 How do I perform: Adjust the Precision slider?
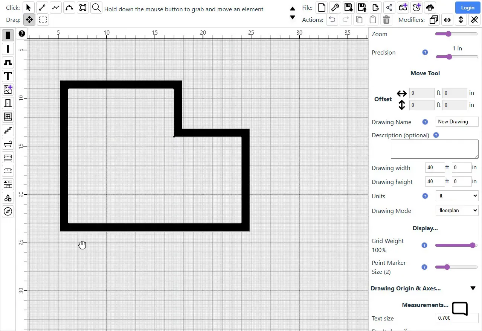[x=457, y=57]
